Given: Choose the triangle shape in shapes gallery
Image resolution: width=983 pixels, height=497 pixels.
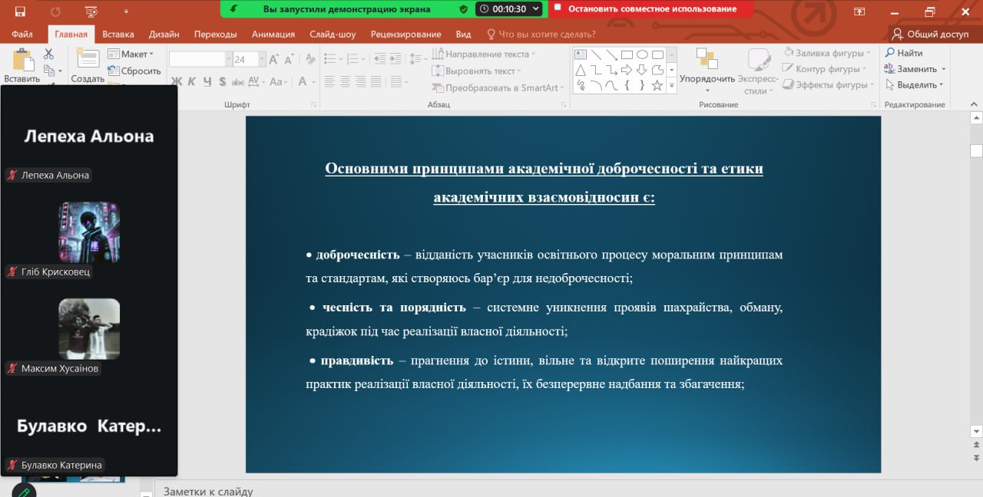Looking at the screenshot, I should (581, 70).
